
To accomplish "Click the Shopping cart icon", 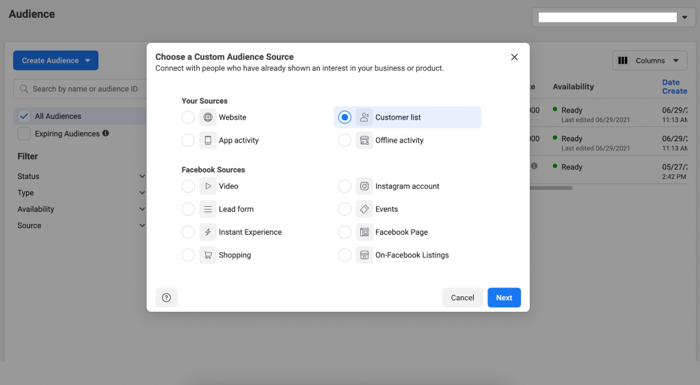I will [x=208, y=255].
